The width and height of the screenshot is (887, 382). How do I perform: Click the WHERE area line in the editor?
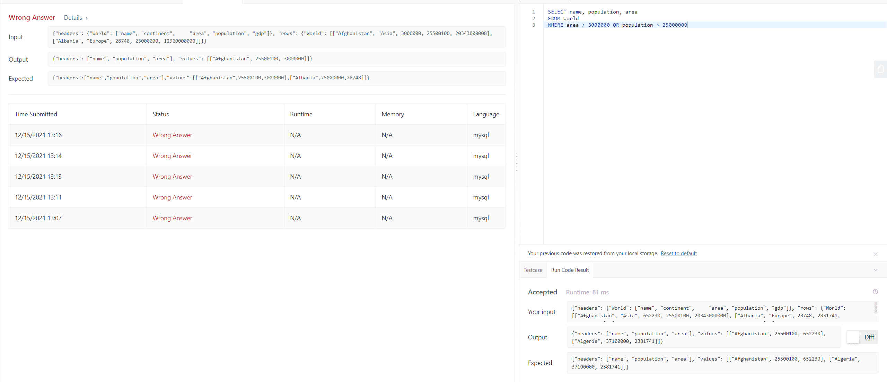617,25
